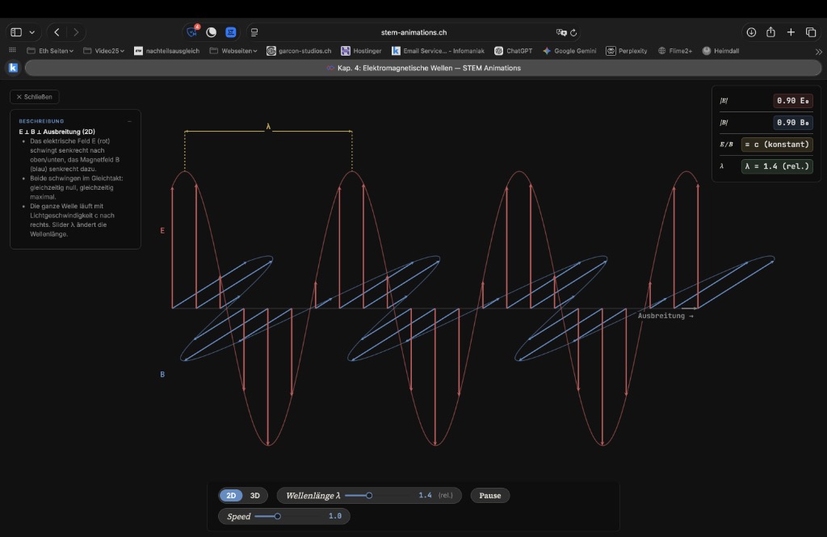The width and height of the screenshot is (827, 537).
Task: Show tab overview
Action: tap(811, 32)
